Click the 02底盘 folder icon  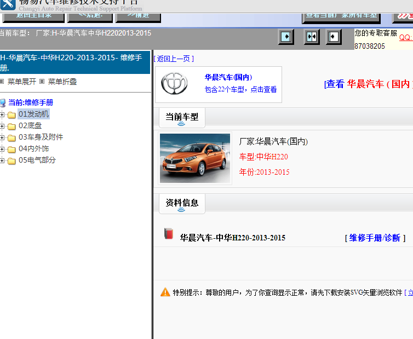[12, 127]
